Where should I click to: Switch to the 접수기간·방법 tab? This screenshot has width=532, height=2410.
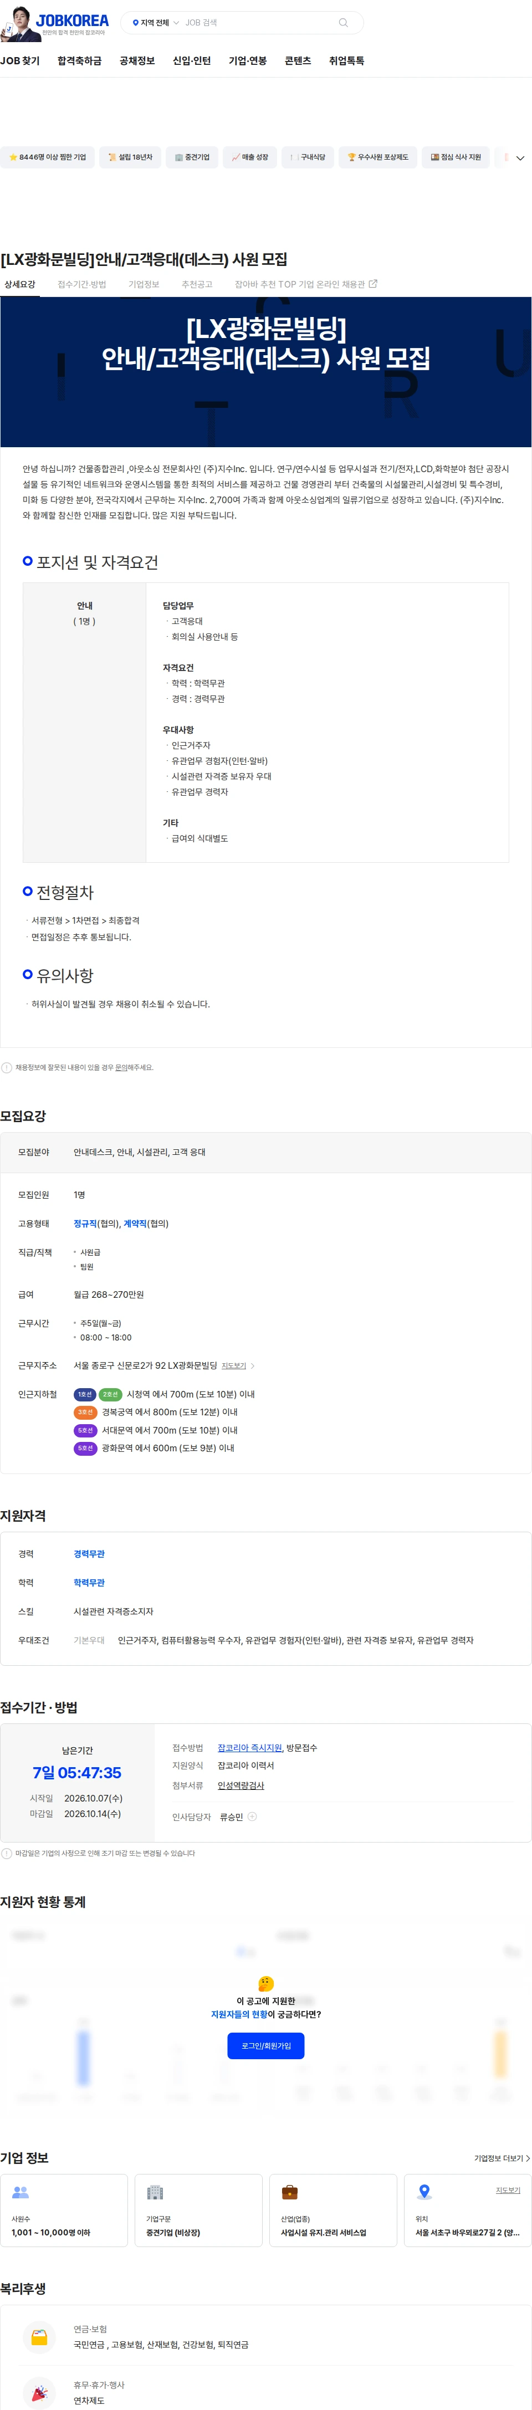(81, 284)
